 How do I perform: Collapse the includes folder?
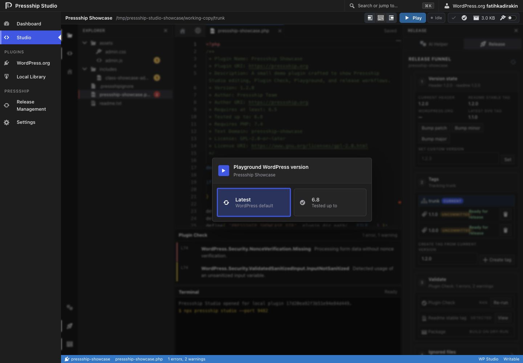point(84,69)
